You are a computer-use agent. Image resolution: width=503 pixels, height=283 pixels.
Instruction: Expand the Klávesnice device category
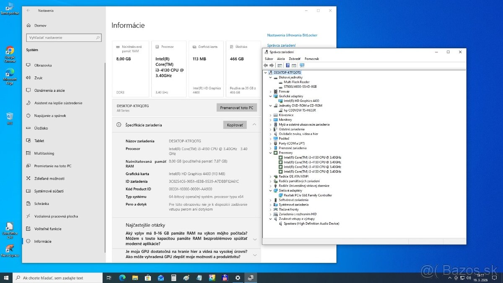(270, 115)
